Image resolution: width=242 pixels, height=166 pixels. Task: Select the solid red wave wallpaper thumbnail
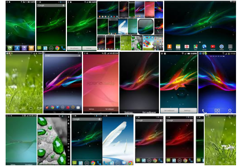click(180, 140)
